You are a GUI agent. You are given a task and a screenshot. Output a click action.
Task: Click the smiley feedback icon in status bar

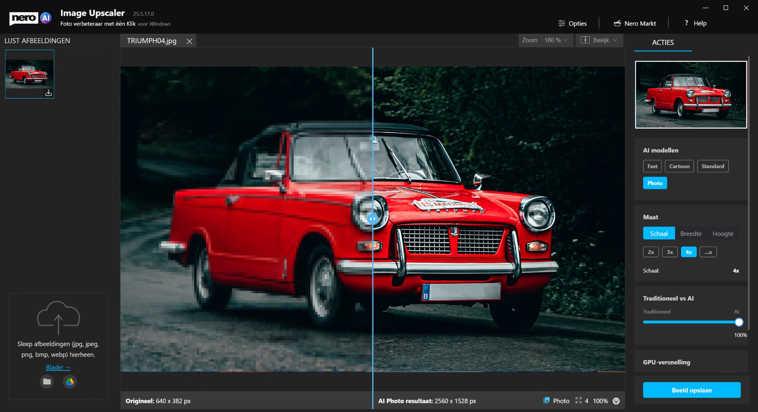(x=616, y=401)
